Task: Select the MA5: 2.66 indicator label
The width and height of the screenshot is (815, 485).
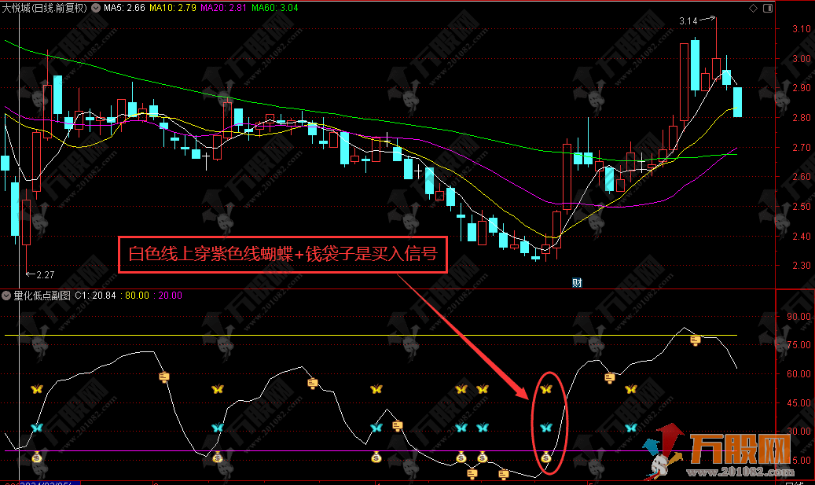Action: pyautogui.click(x=124, y=8)
